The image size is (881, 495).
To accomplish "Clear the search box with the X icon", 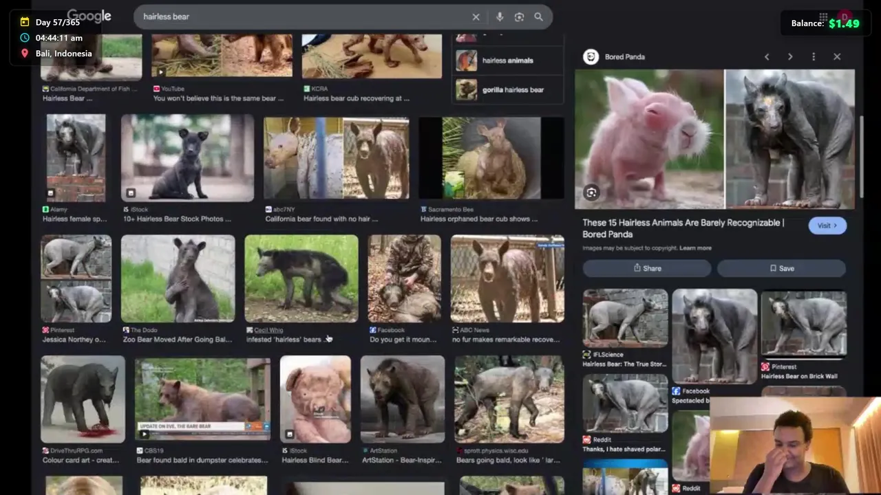I will 476,16.
